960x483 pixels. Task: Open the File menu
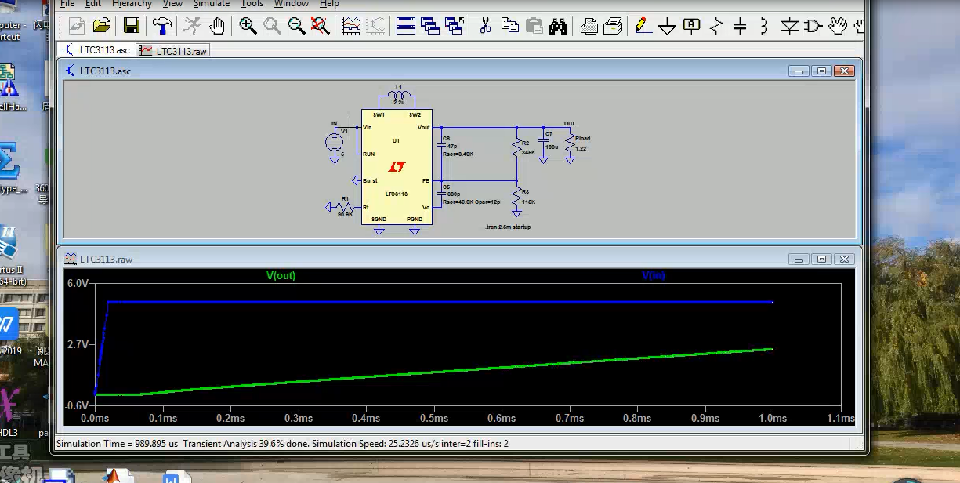tap(67, 4)
